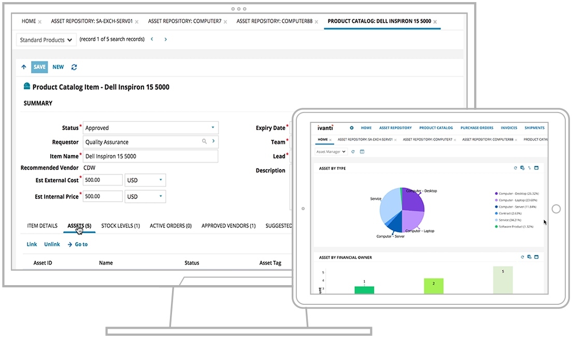Open the Stock Levels (1) tab
The image size is (572, 338).
[120, 226]
